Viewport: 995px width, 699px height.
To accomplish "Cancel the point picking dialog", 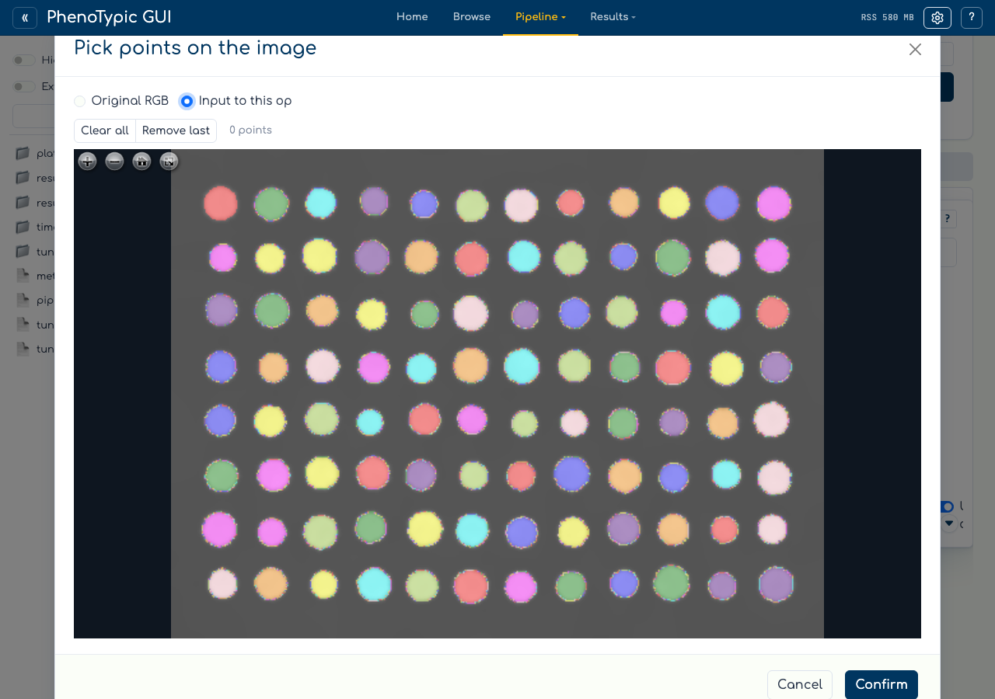I will click(x=800, y=684).
